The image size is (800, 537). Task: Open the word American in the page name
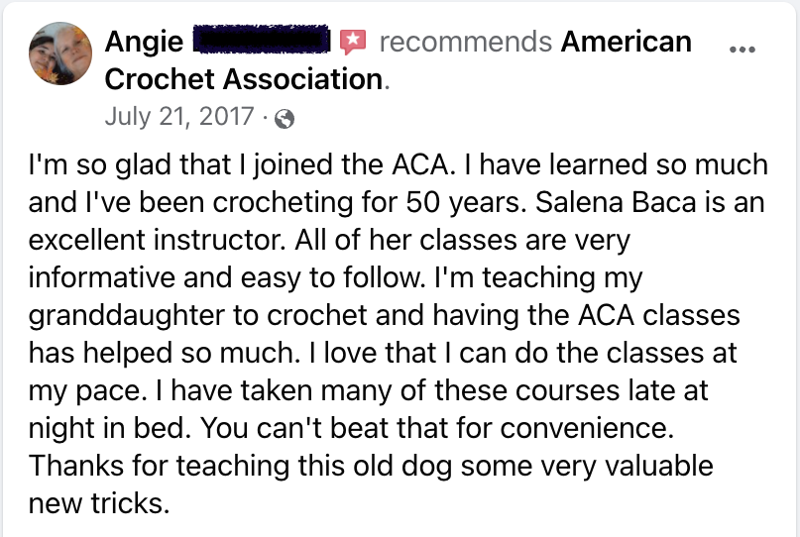[626, 42]
